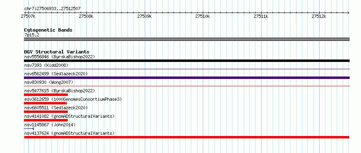361x153 pixels.
Task: Open variant label nsv4137624 (gnomADStructuralVariants)
Action: pos(69,133)
